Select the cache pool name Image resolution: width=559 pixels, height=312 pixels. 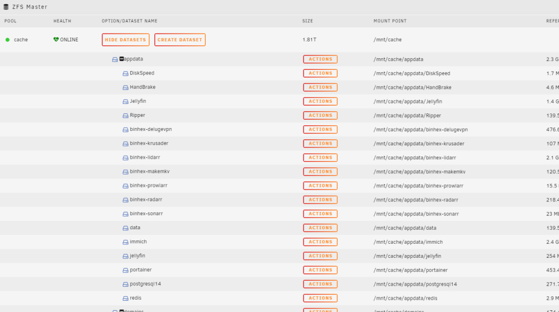coord(21,40)
